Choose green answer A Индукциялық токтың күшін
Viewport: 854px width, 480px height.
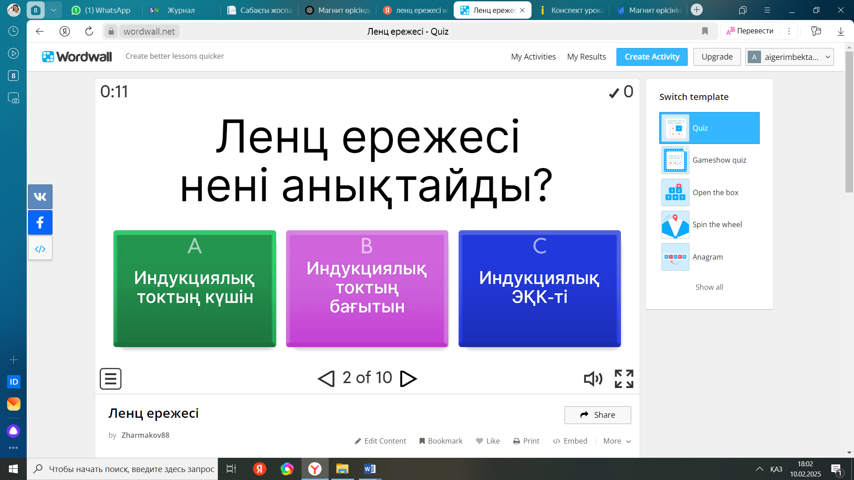pyautogui.click(x=194, y=288)
